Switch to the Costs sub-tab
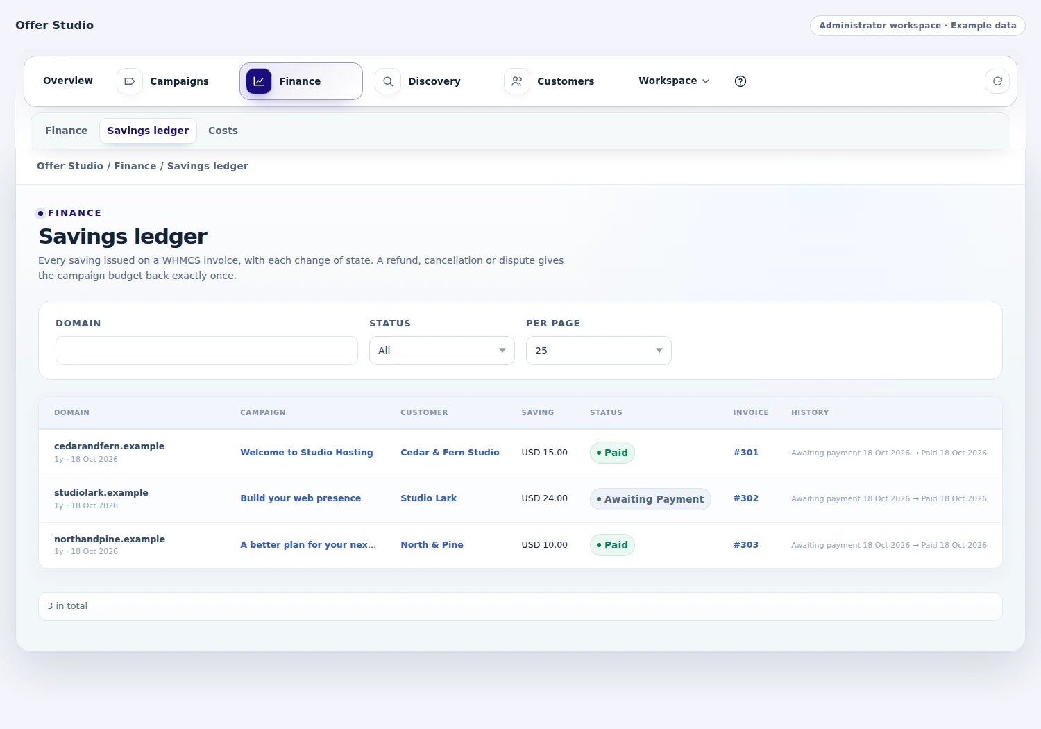Image resolution: width=1041 pixels, height=729 pixels. point(223,131)
